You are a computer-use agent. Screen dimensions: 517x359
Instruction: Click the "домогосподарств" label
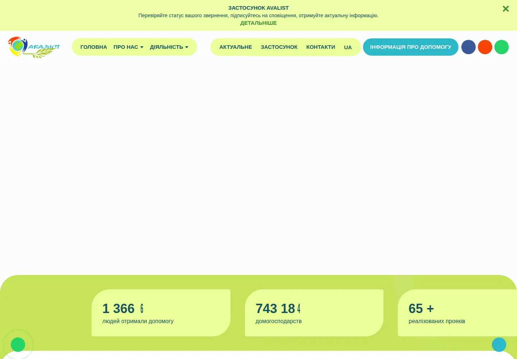279,321
